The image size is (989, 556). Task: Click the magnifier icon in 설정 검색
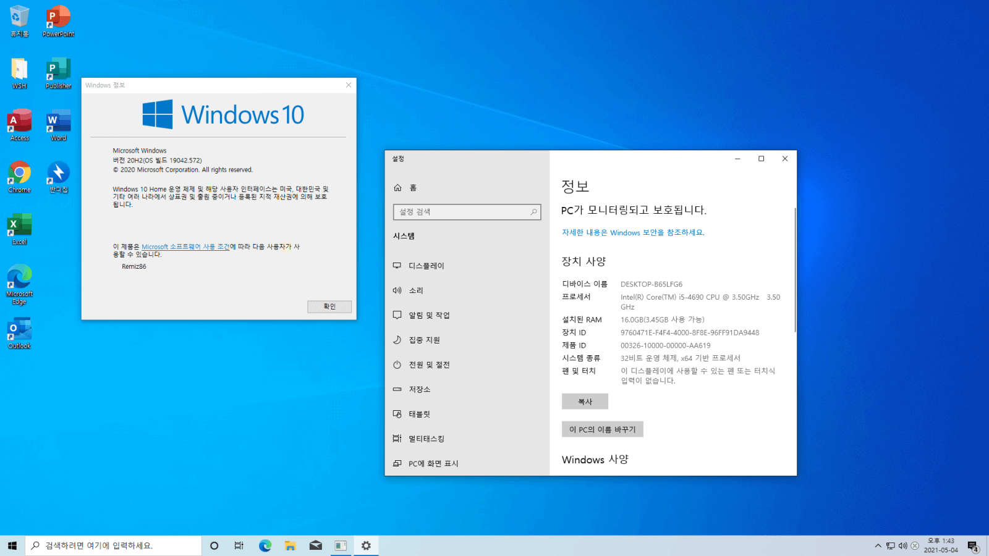(x=533, y=212)
